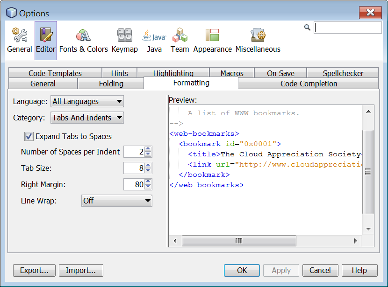Decrease the Tab Size value
Screen dimensions: 388x287
[148, 171]
